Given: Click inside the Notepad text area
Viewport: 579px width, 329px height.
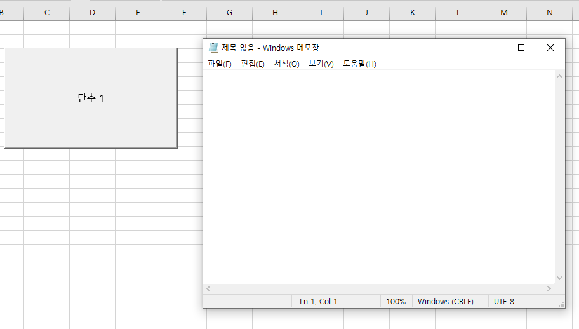Looking at the screenshot, I should 379,177.
